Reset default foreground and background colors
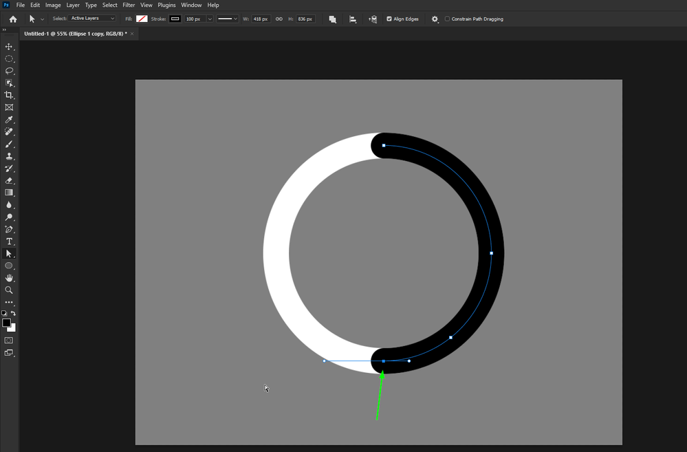This screenshot has height=452, width=687. 4,313
